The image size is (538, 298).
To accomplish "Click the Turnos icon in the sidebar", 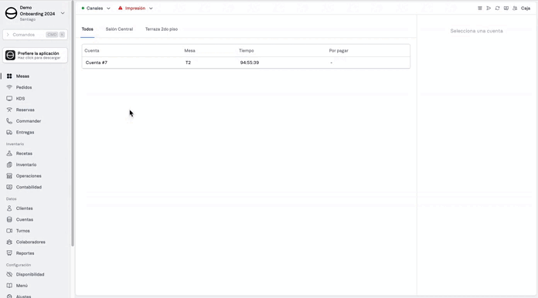I will click(x=9, y=231).
